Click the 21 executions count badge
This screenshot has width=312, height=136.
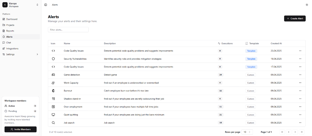tap(221, 115)
